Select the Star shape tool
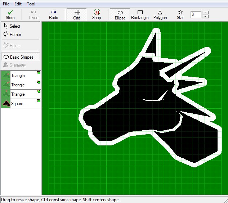228x203 pixels. (x=180, y=14)
